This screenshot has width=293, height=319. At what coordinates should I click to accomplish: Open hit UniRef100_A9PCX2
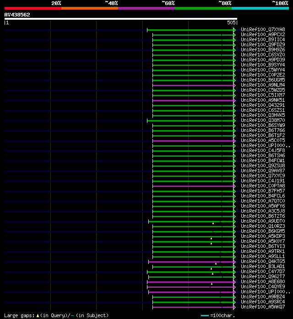[x=263, y=34]
